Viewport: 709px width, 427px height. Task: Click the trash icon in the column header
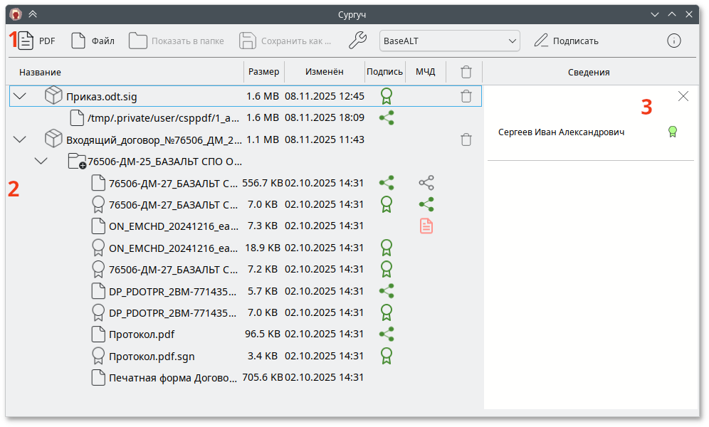pyautogui.click(x=466, y=72)
